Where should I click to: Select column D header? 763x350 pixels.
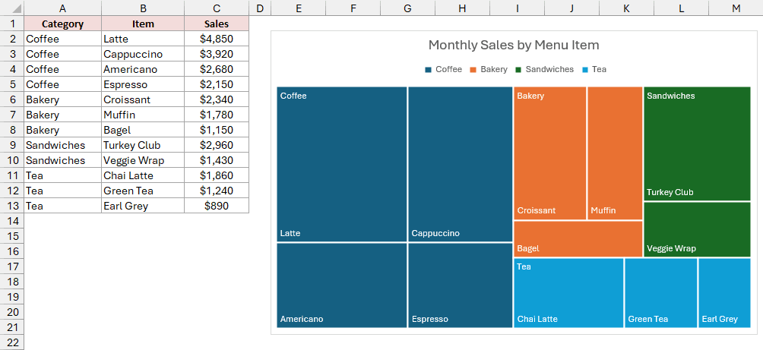coord(260,8)
